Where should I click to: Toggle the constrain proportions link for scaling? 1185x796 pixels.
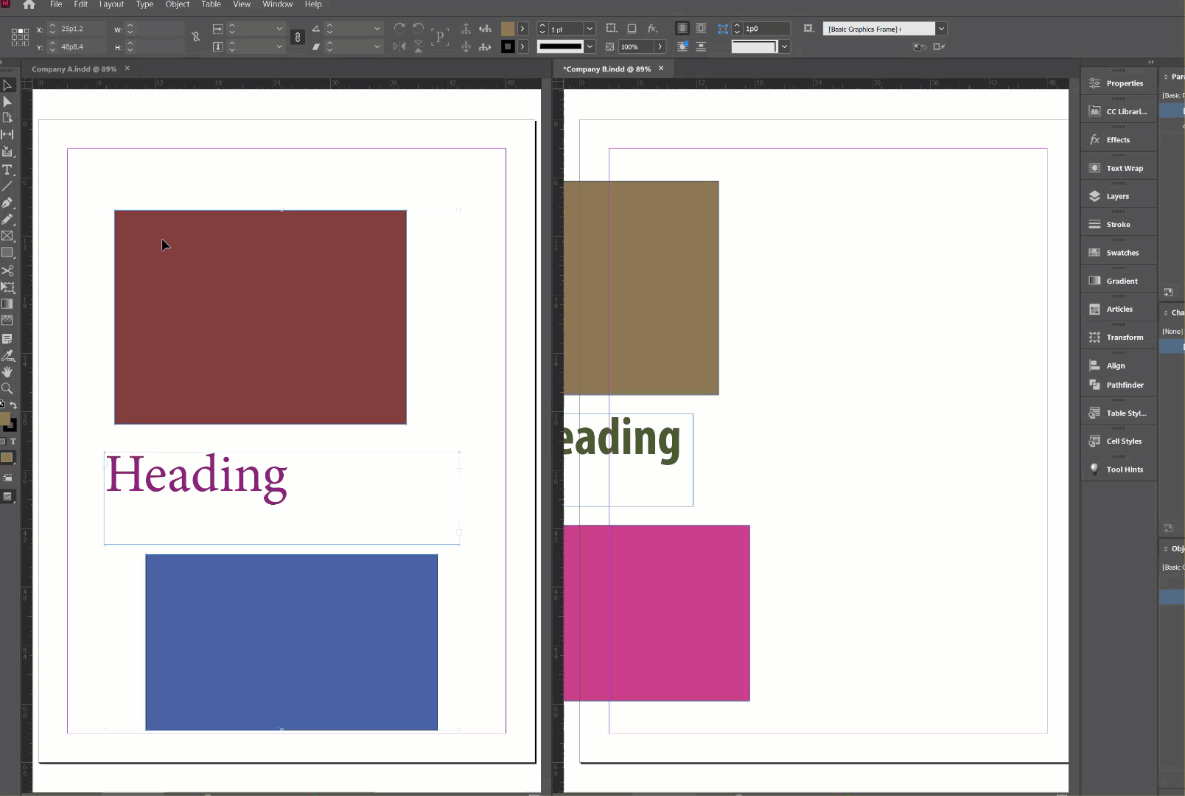(x=297, y=37)
